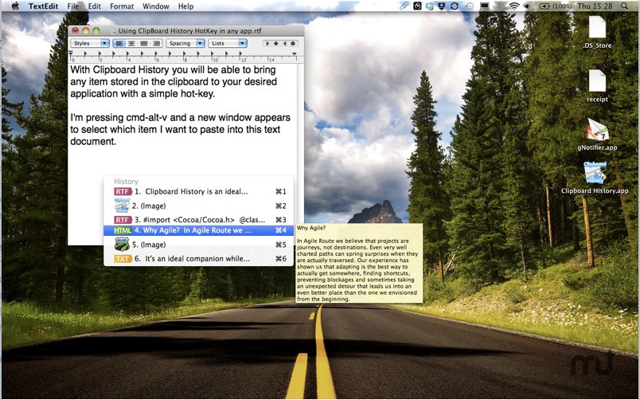Click the right margin marker on the ruler
The height and width of the screenshot is (400, 640).
point(295,53)
